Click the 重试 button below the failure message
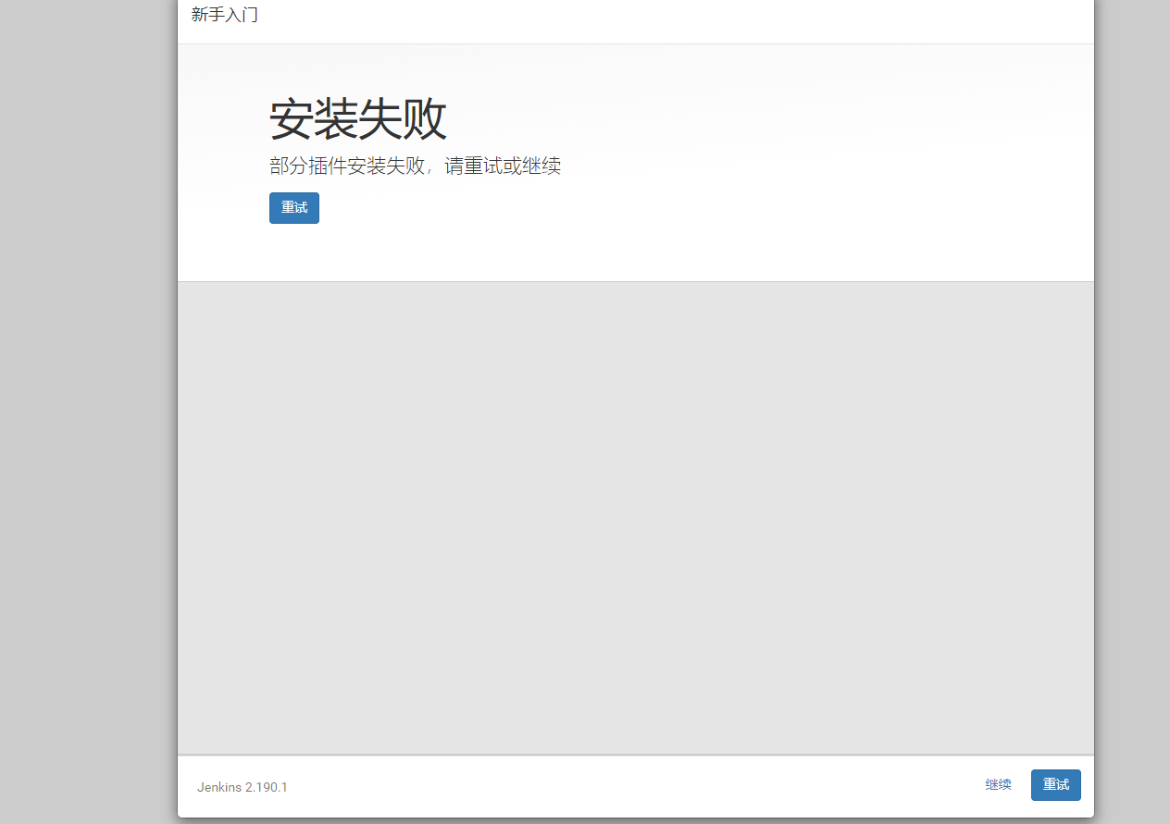 point(294,208)
